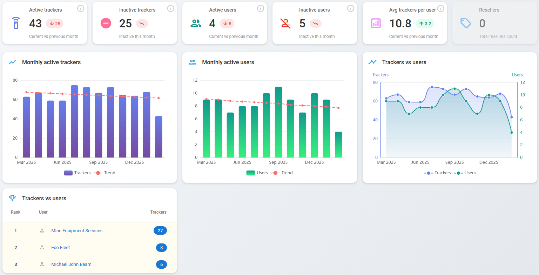
Task: Click the up 3.2 change badge
Action: (x=425, y=24)
